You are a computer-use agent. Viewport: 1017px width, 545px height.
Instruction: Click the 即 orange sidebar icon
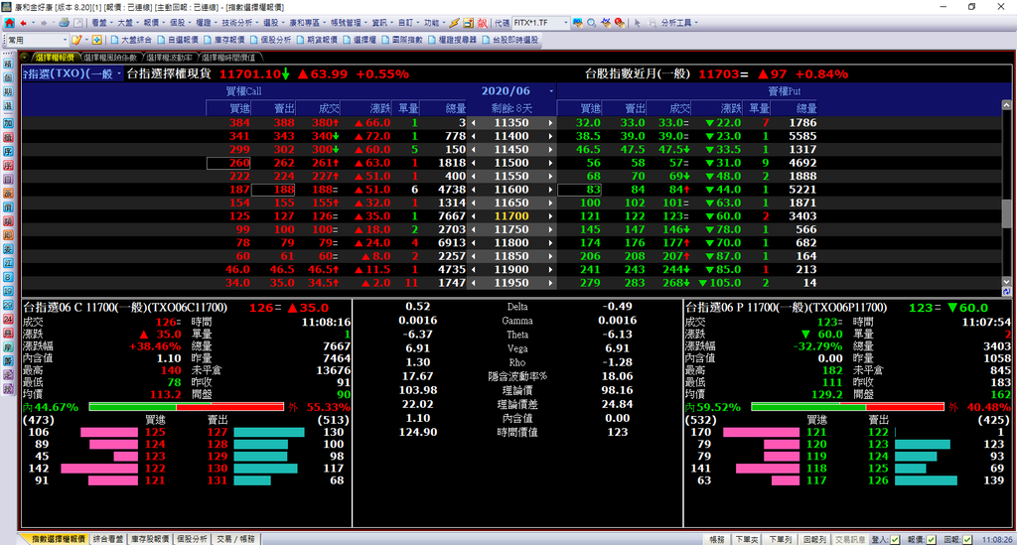click(x=8, y=234)
